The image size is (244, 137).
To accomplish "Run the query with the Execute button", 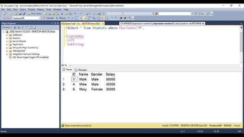I will tap(48, 18).
